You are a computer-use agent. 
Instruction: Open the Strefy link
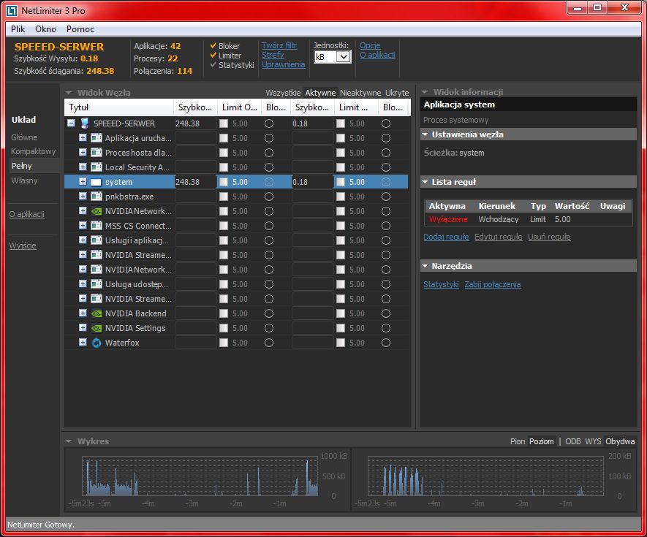273,55
